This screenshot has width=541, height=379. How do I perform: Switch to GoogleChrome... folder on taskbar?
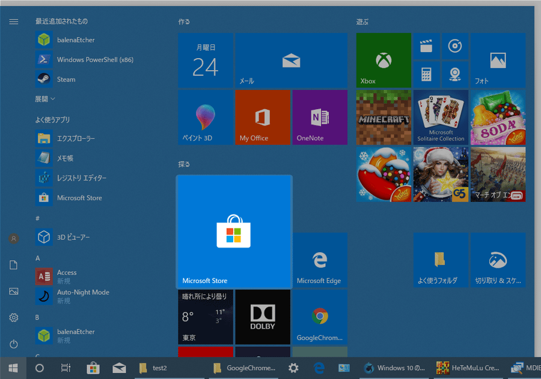tap(244, 368)
